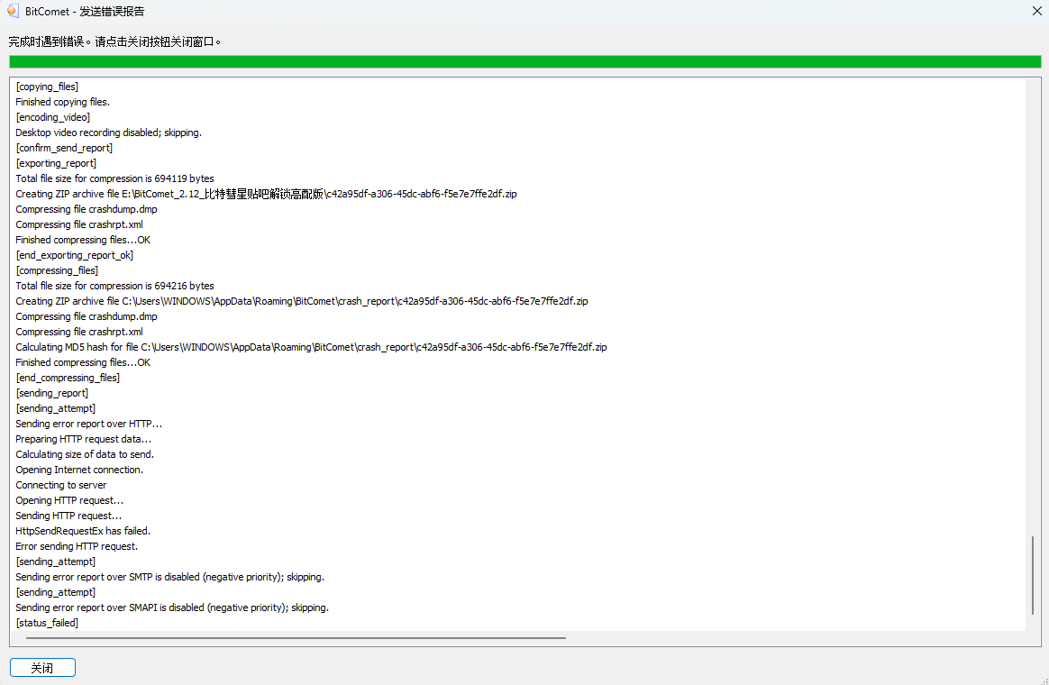Click 'Sending HTTP request...' log line
The width and height of the screenshot is (1049, 685).
click(x=68, y=516)
